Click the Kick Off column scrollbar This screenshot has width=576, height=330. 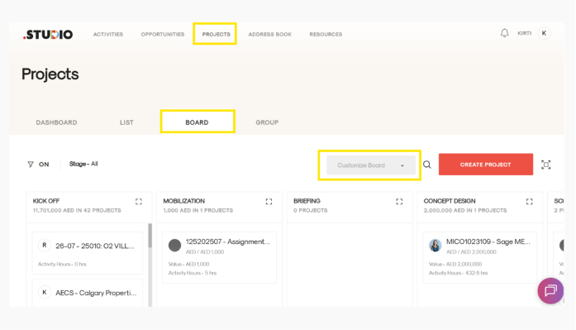(150, 236)
